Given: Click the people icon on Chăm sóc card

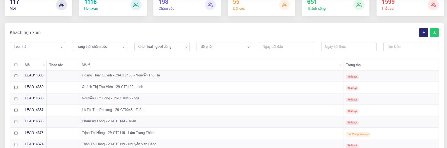Looking at the screenshot, I should pyautogui.click(x=210, y=5).
